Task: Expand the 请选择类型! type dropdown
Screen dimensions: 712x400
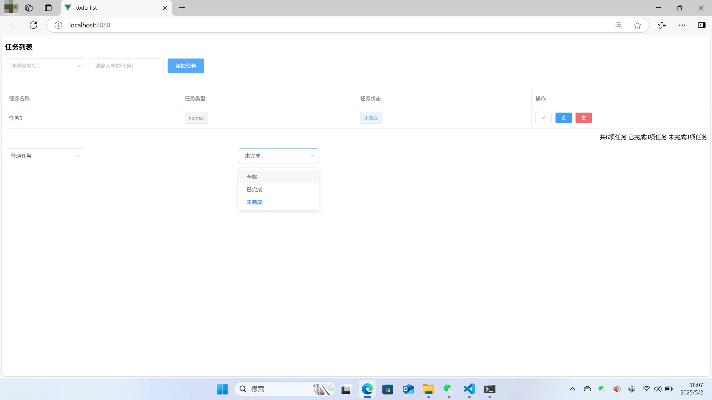Action: [x=45, y=66]
